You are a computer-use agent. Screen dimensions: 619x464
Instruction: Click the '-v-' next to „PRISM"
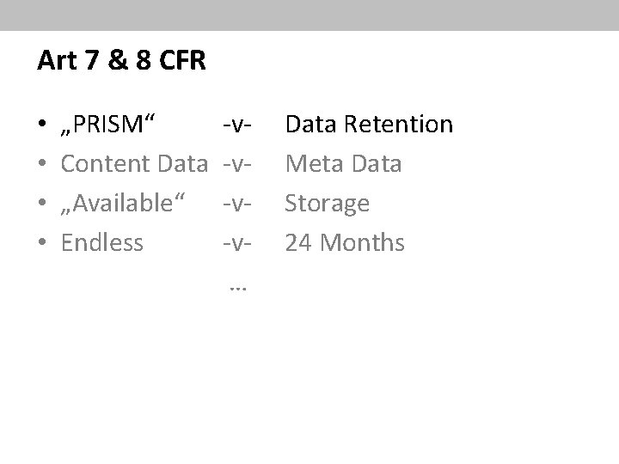(237, 125)
